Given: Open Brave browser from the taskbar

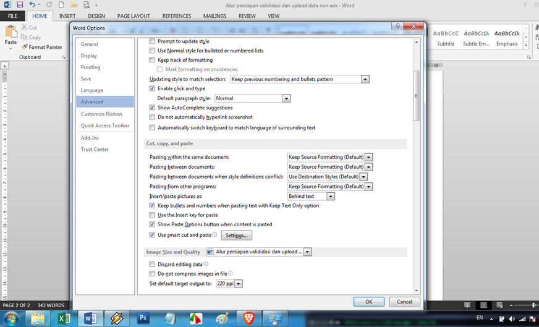Looking at the screenshot, I should coord(248,319).
